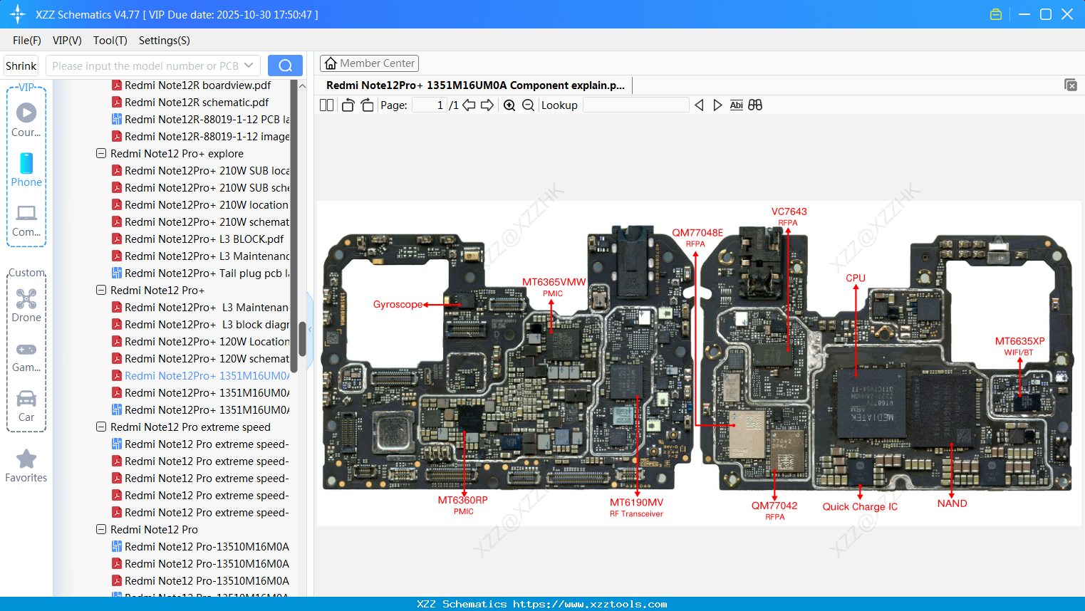Image resolution: width=1085 pixels, height=611 pixels.
Task: Click the Shrink button
Action: [x=21, y=66]
